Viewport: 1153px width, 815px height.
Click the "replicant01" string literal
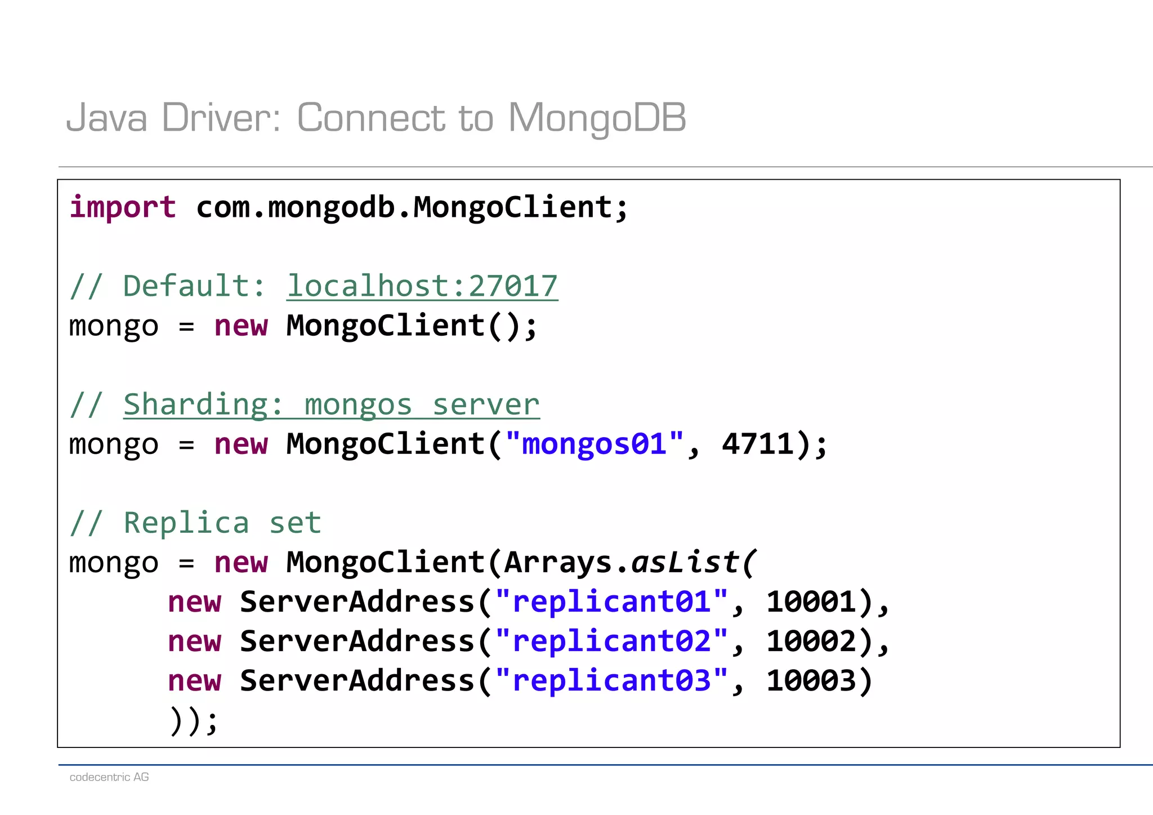click(x=611, y=602)
